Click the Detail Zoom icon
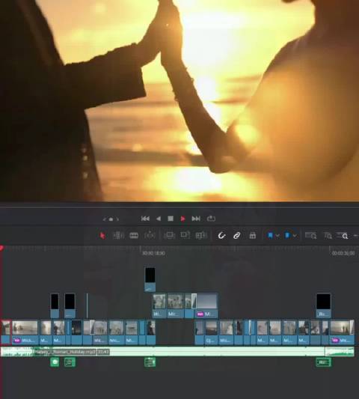Viewport: 359px width, 399px height. tap(328, 236)
